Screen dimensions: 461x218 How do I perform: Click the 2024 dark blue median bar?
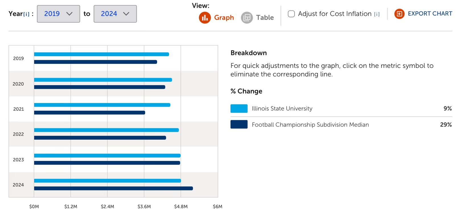[113, 188]
